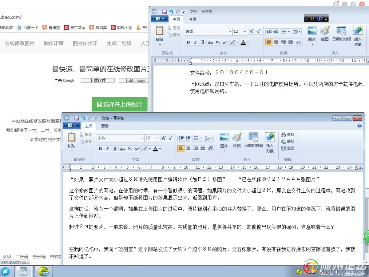Click the Paint drawing (绘图) icon in front WordPad window

tap(237, 140)
